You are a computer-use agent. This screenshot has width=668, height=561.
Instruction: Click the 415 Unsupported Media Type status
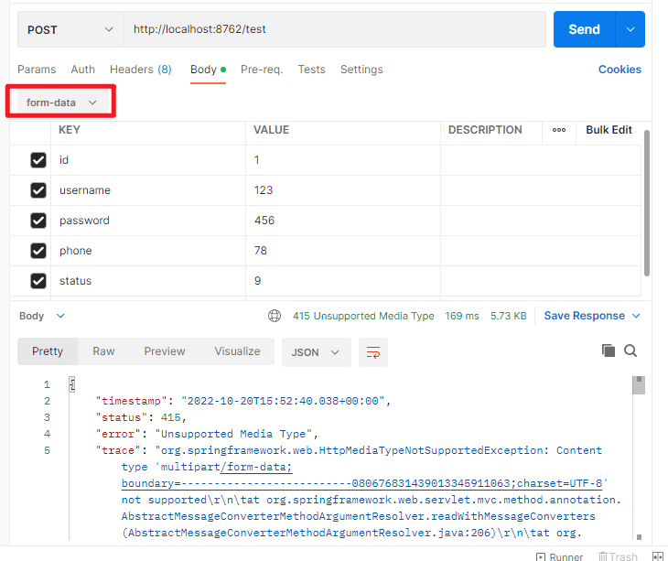[363, 316]
